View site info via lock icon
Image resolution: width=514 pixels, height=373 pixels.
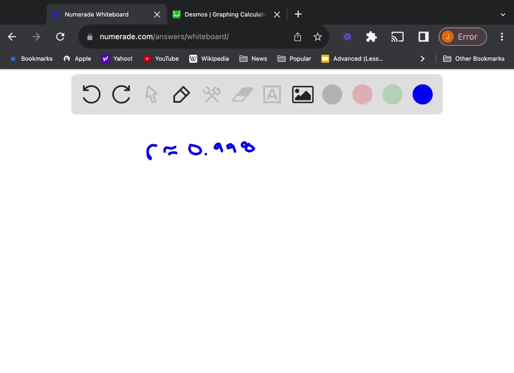[90, 37]
